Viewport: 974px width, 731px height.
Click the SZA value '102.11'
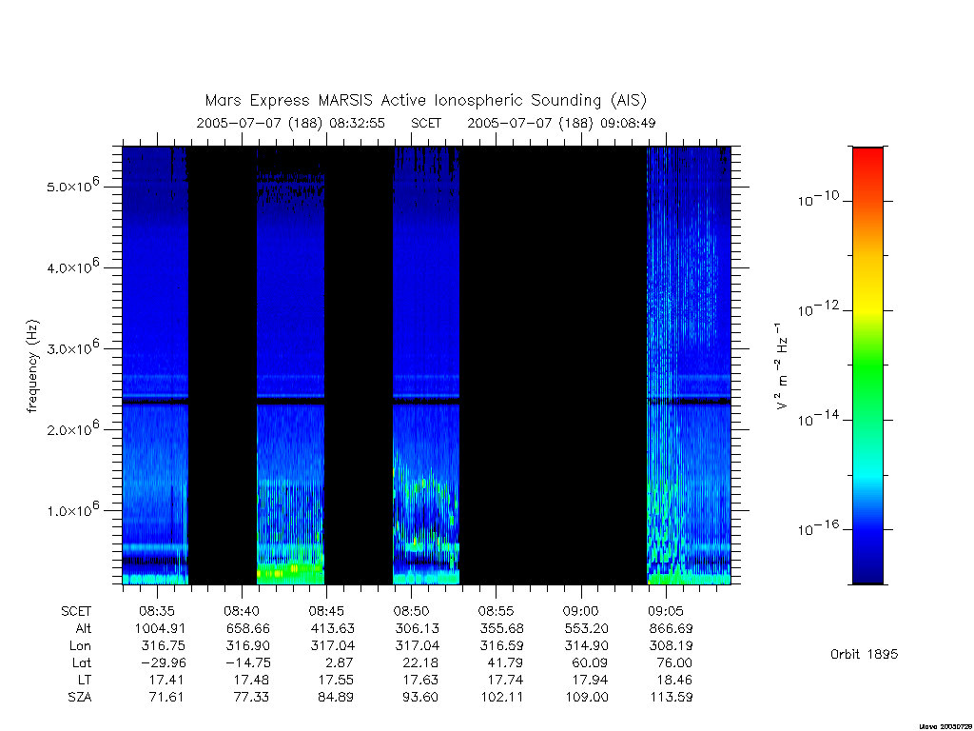click(x=502, y=698)
